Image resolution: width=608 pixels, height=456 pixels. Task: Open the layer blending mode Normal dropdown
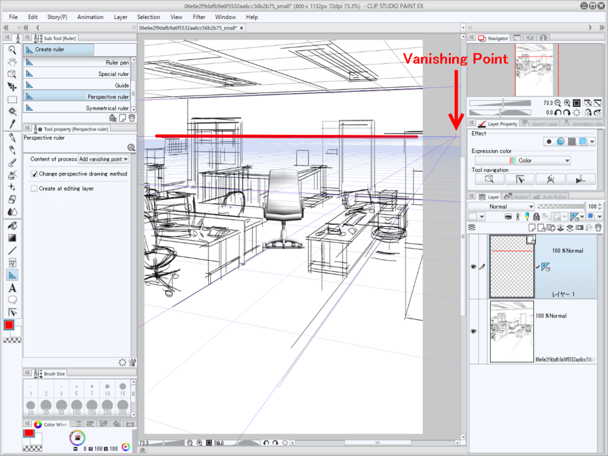coord(500,206)
